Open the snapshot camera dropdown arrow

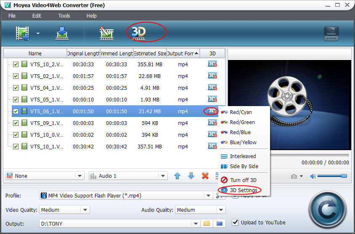[301, 176]
